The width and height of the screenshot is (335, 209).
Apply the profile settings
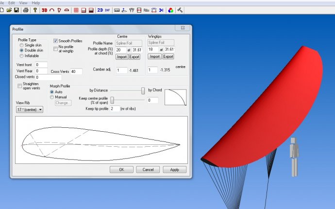[175, 170]
